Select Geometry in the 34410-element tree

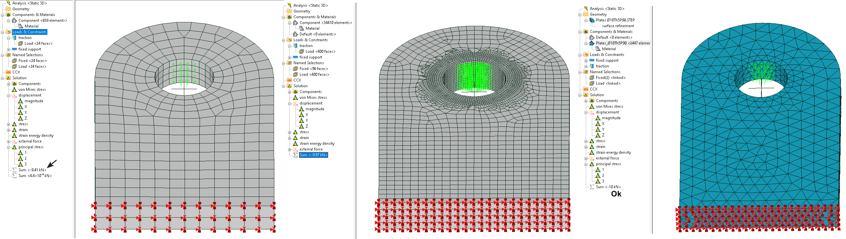pos(302,11)
